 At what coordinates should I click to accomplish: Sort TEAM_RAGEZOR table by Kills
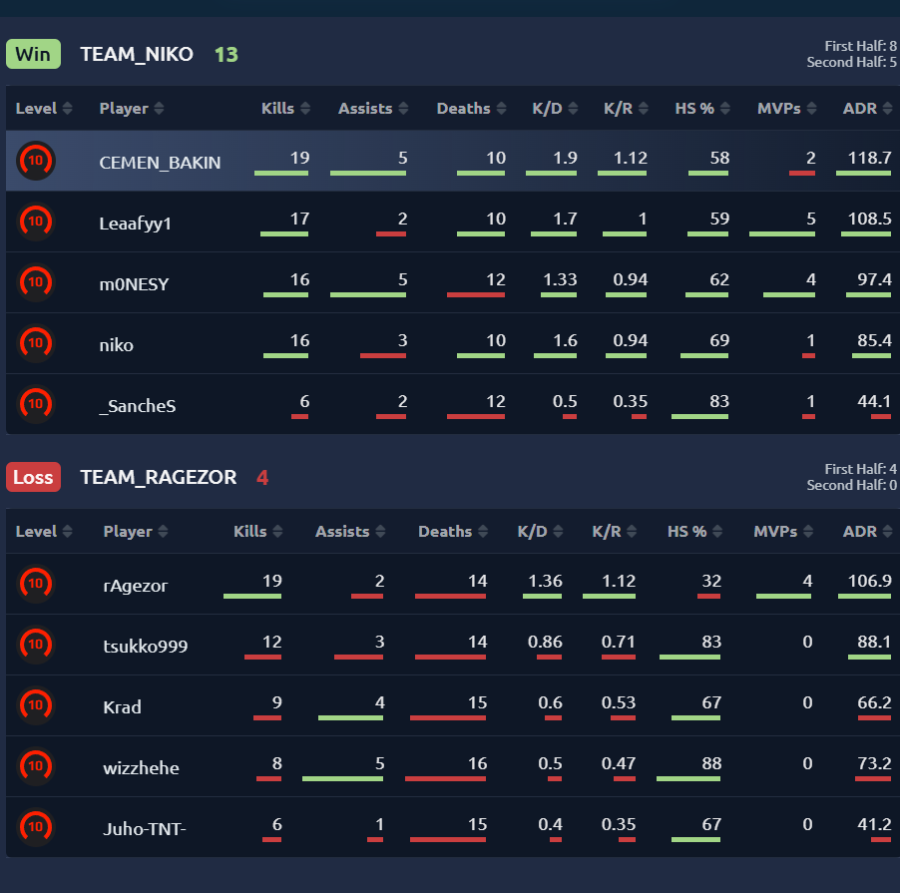pos(258,532)
